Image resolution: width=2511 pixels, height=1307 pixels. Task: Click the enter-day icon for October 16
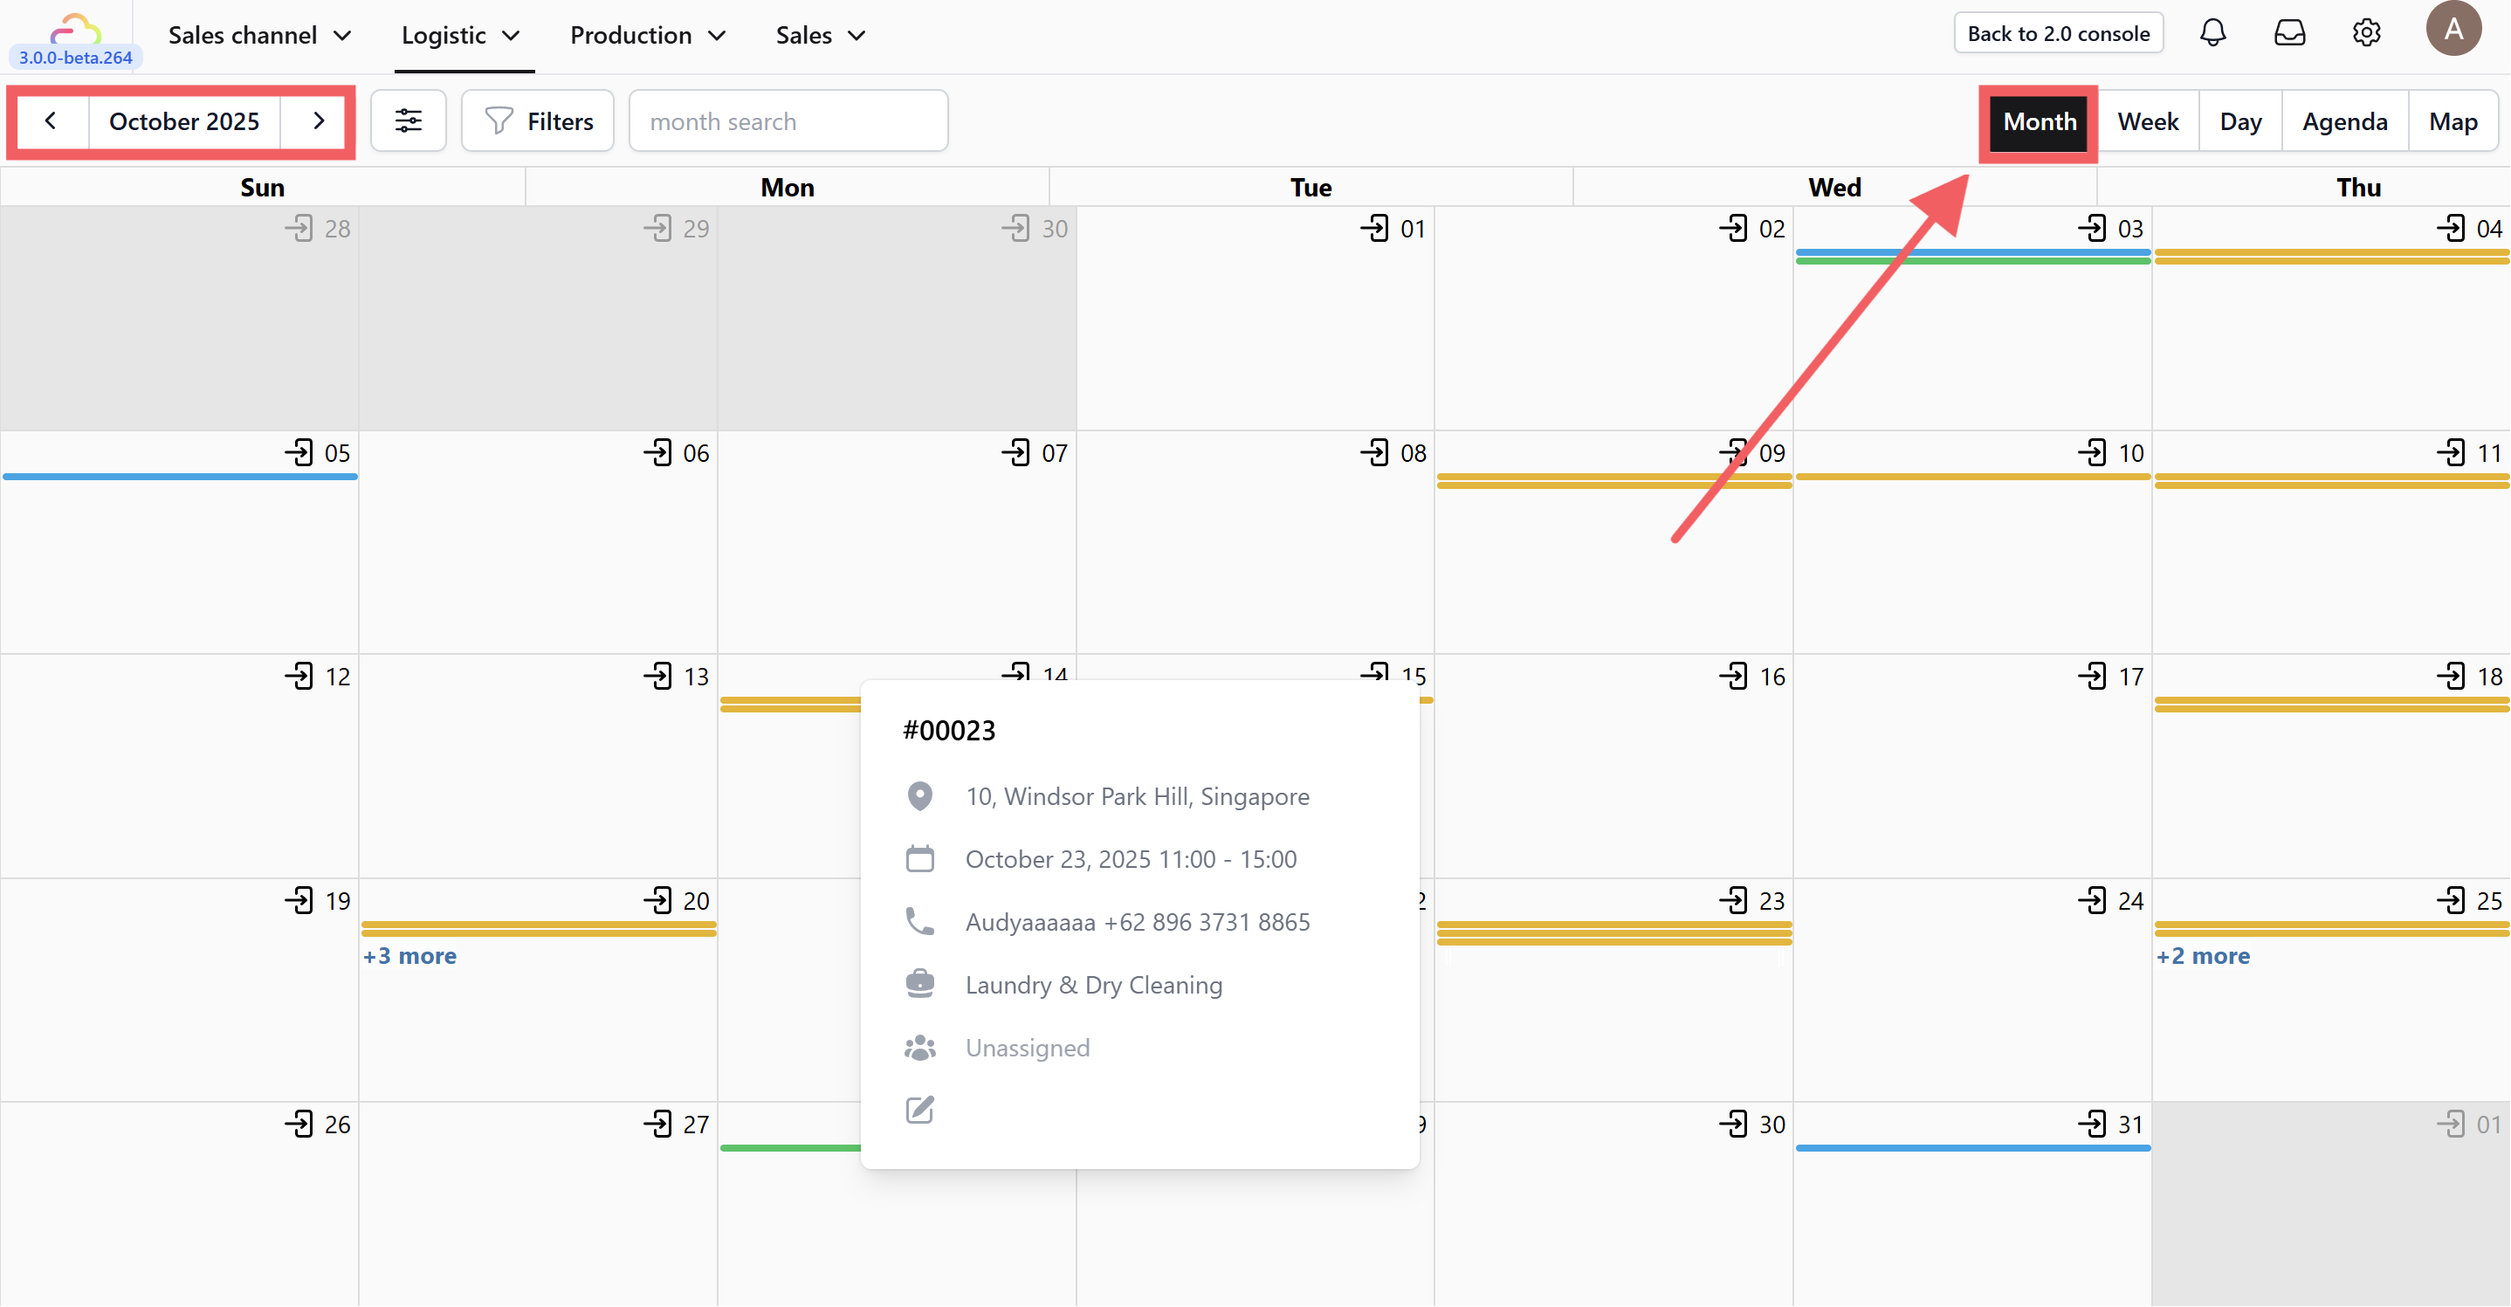(1733, 677)
